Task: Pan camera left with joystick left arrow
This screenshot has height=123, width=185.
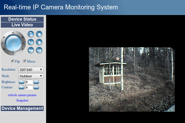Action: (x=3, y=43)
